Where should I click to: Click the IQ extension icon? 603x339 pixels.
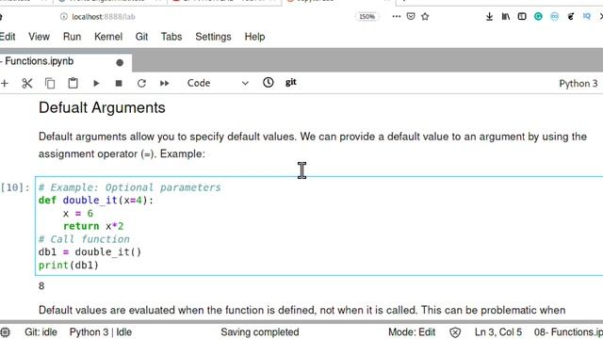(x=586, y=17)
